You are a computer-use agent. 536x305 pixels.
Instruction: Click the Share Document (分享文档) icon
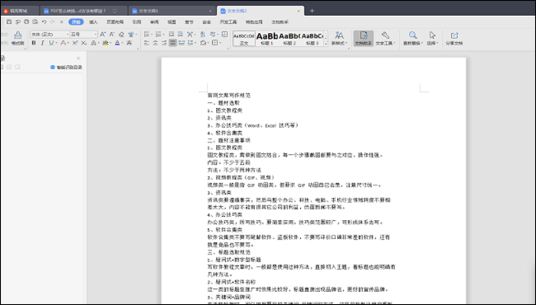point(454,38)
